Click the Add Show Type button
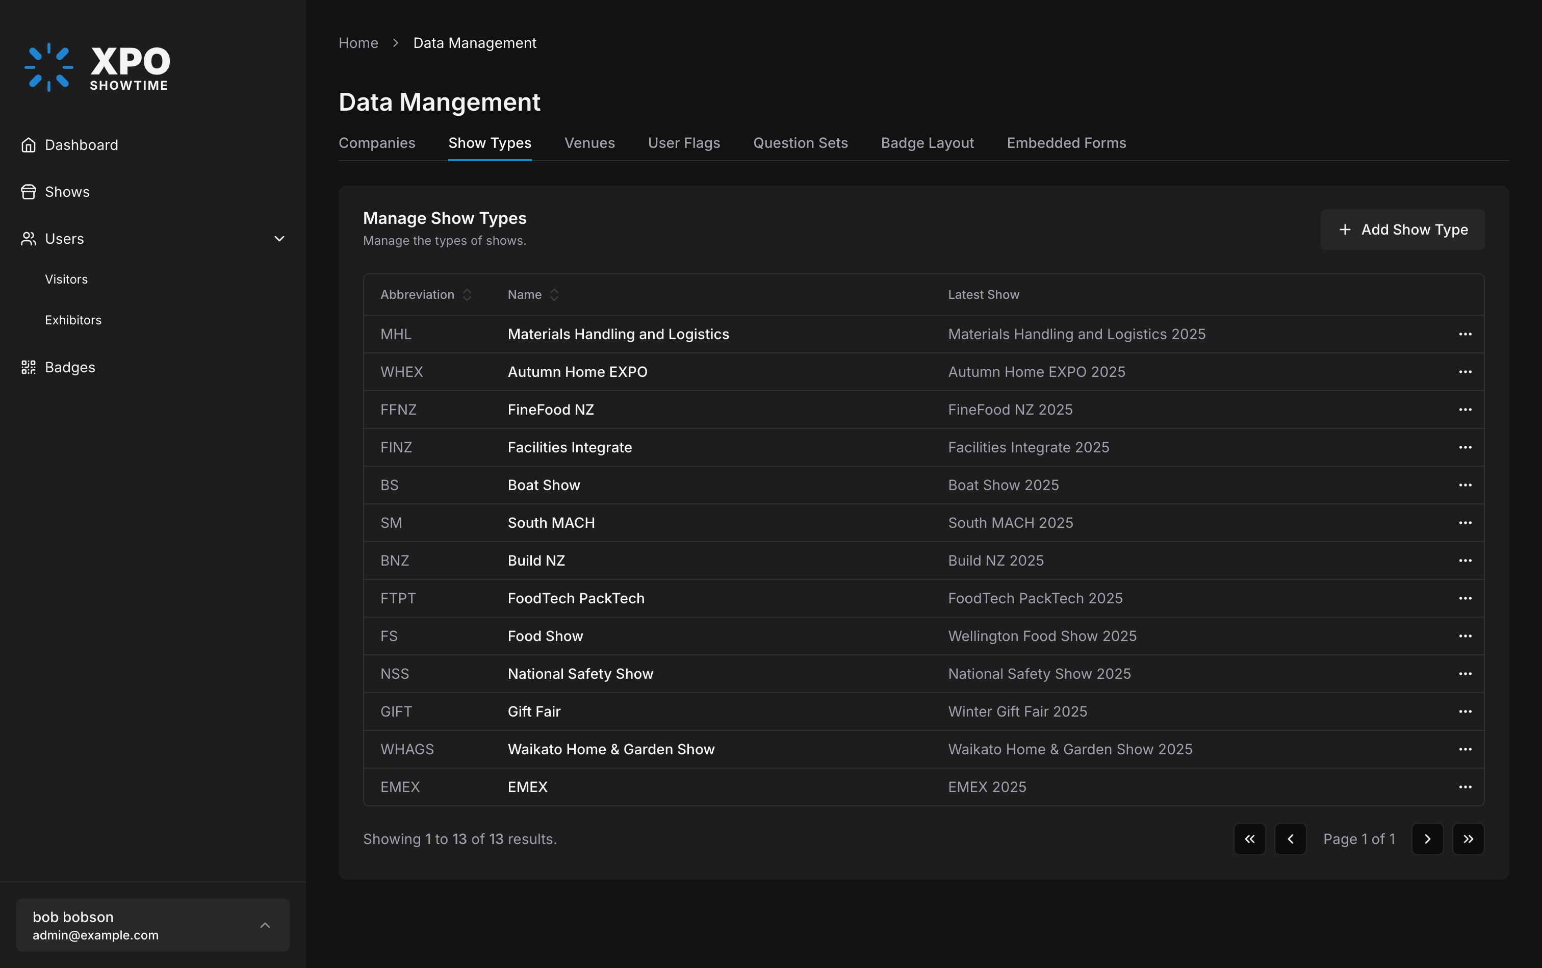Image resolution: width=1542 pixels, height=968 pixels. click(x=1402, y=230)
